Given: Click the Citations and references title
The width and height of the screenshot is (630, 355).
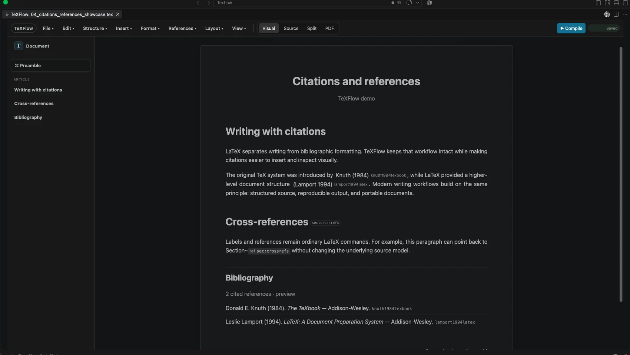Looking at the screenshot, I should (356, 81).
